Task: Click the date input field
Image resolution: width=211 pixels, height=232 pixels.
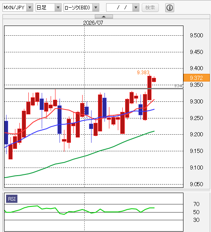Action: tap(119, 8)
